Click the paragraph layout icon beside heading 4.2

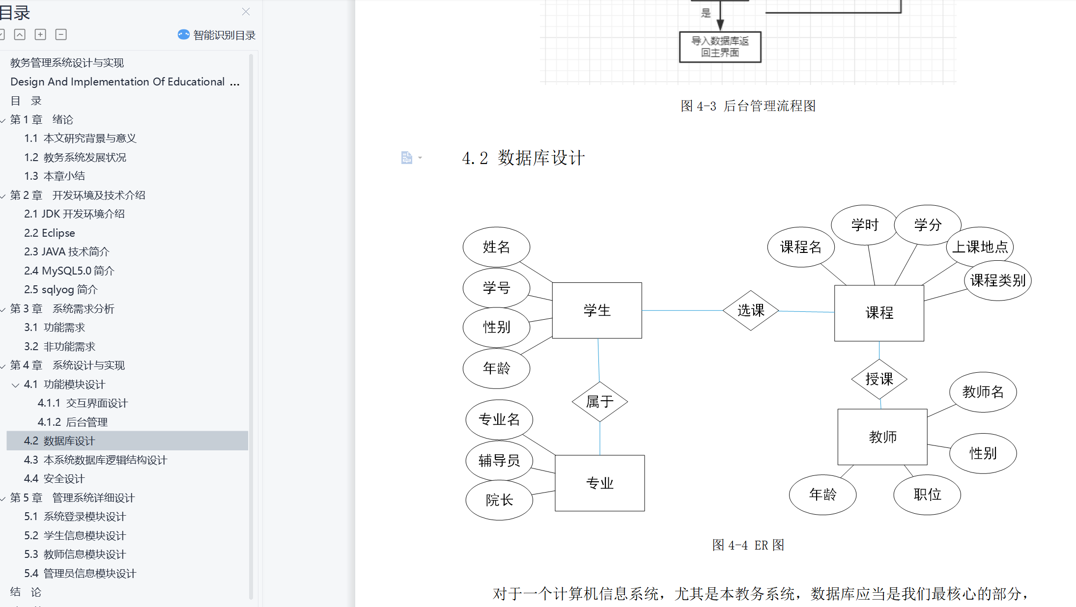(406, 158)
